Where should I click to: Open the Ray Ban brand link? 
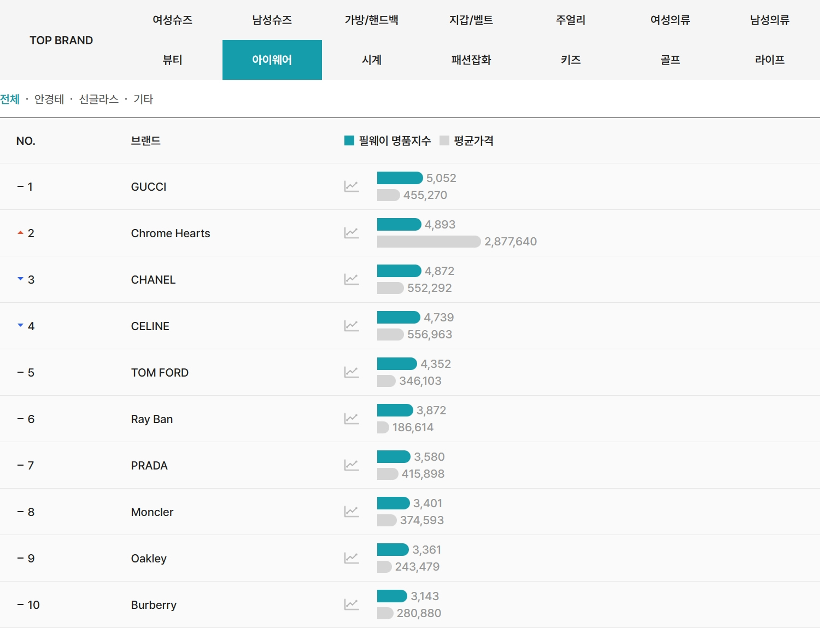152,419
